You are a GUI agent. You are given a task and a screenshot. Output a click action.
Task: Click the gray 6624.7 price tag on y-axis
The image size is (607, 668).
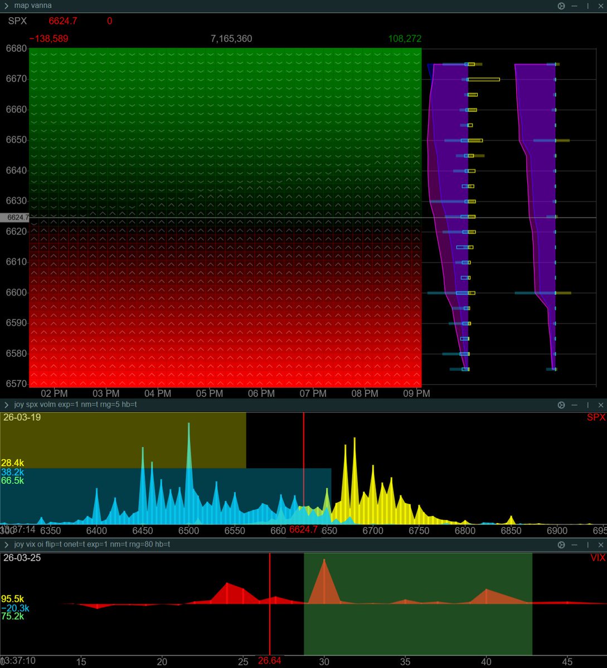click(x=15, y=218)
